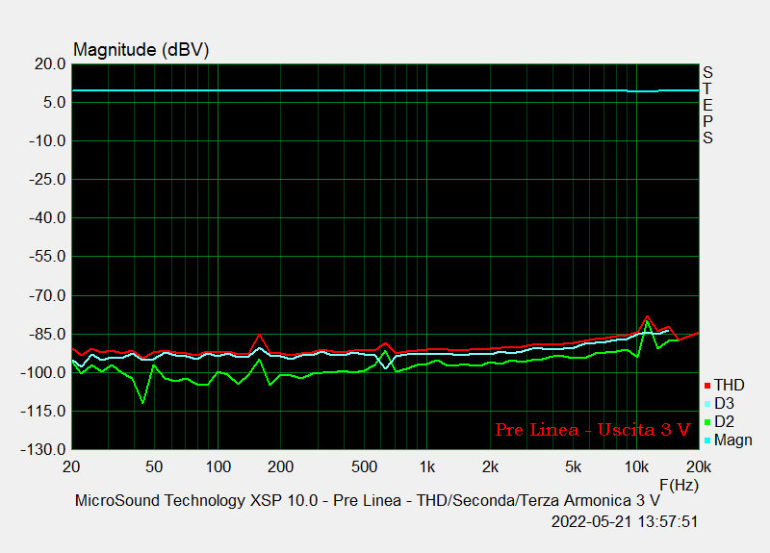
Task: Click the 20k frequency axis tick label
Action: tap(699, 466)
